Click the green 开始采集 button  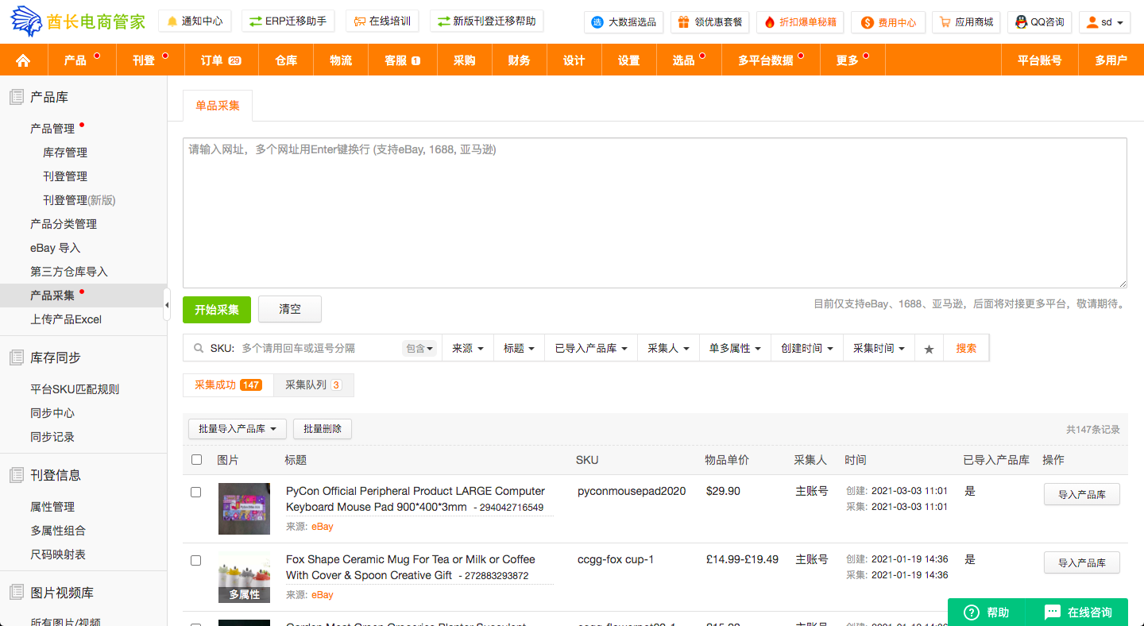tap(217, 310)
